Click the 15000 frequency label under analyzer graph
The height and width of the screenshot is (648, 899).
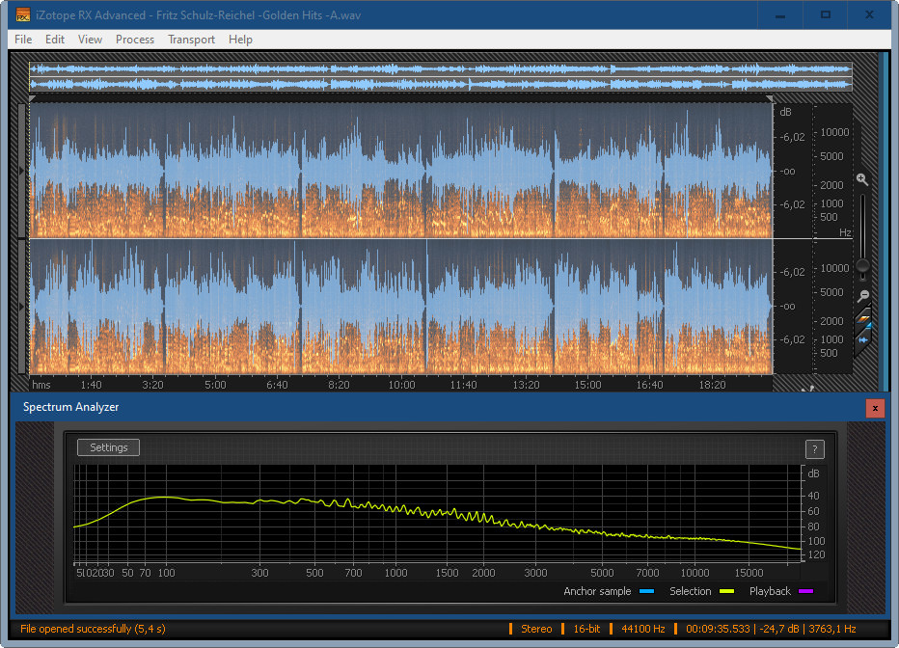[749, 573]
